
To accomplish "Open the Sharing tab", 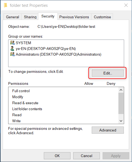I will click(x=30, y=17).
